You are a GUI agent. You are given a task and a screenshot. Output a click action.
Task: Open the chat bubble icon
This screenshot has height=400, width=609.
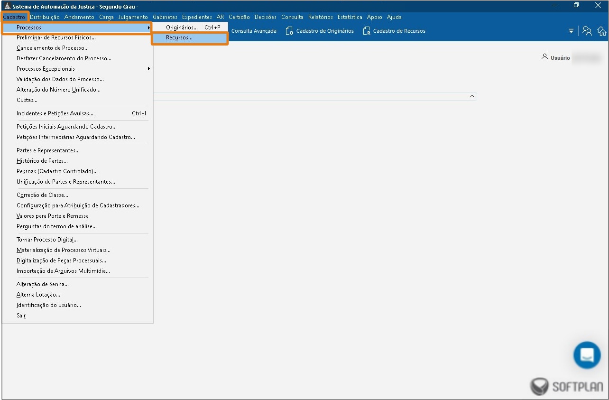[x=587, y=355]
